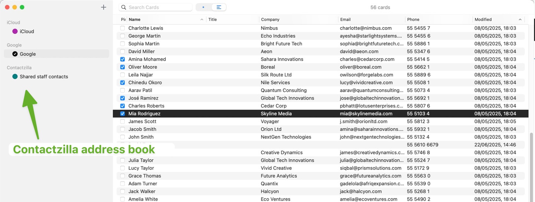Check the Jacob Smith checkbox
The width and height of the screenshot is (535, 202).
[122, 129]
